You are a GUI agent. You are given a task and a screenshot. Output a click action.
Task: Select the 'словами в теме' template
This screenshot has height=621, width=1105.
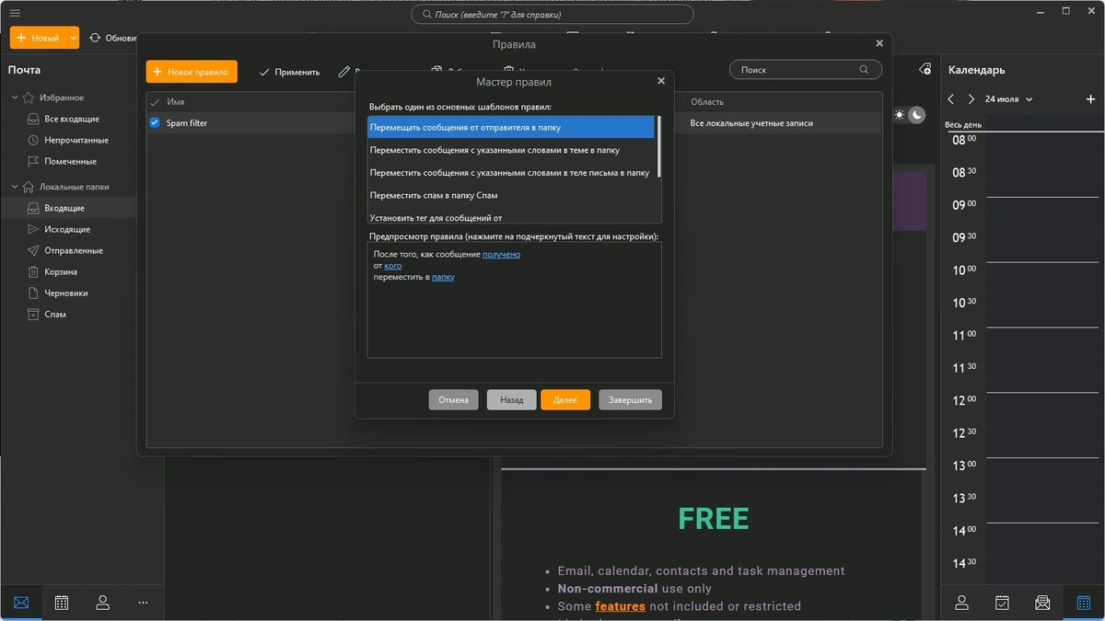click(x=511, y=150)
